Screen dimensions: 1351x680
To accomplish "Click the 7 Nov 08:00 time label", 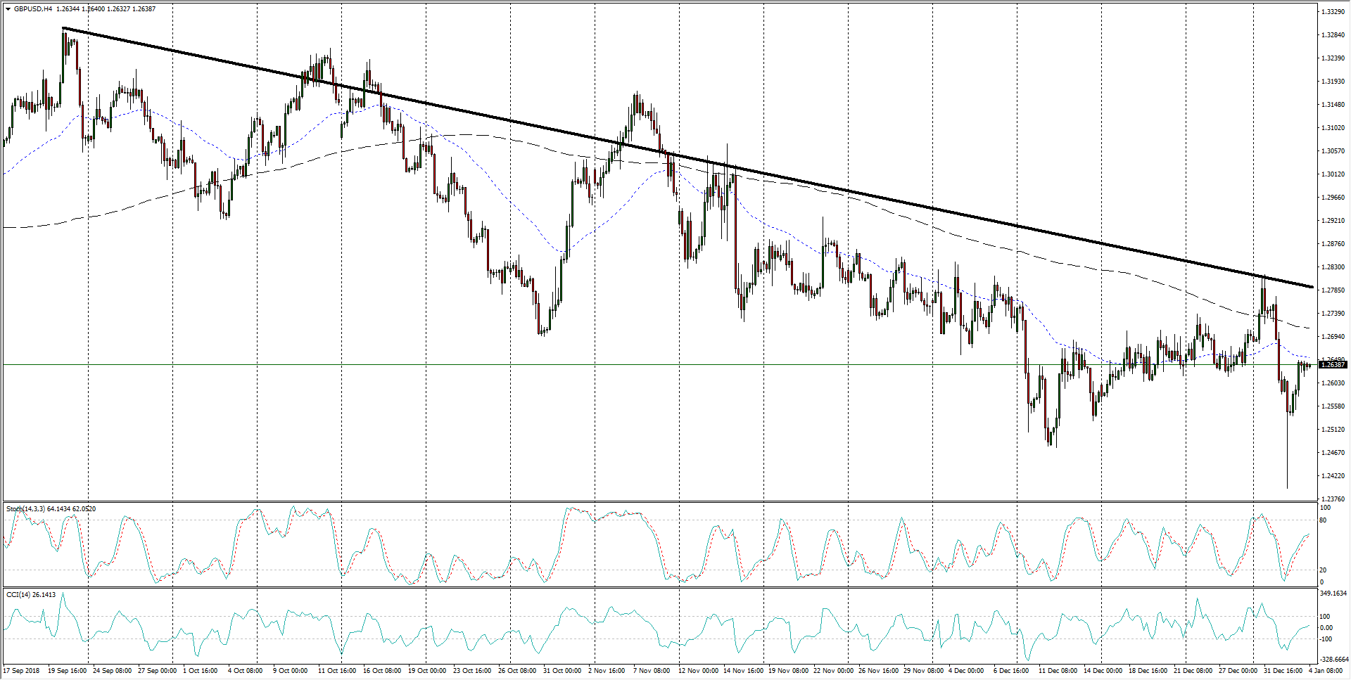I will (x=652, y=671).
